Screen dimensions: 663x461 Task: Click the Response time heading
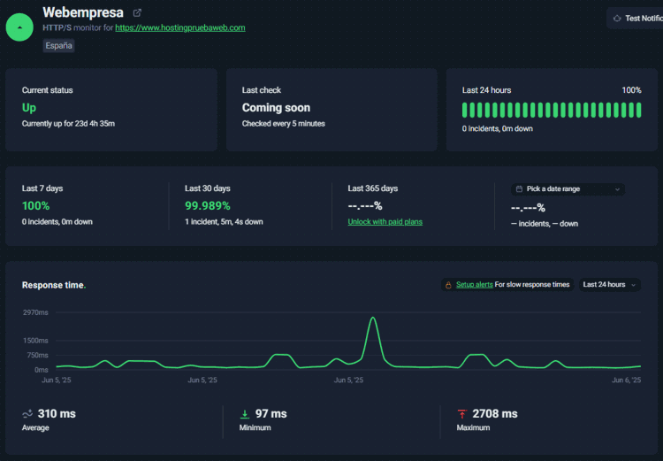pos(54,285)
